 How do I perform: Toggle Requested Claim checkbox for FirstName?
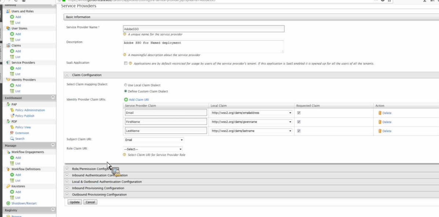pos(299,122)
